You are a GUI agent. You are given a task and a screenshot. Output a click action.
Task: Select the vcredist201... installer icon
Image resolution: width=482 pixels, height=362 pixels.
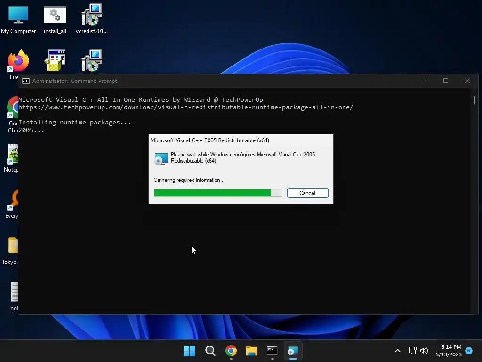[92, 19]
